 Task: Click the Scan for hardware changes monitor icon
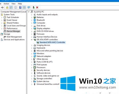pyautogui.click(x=29, y=7)
